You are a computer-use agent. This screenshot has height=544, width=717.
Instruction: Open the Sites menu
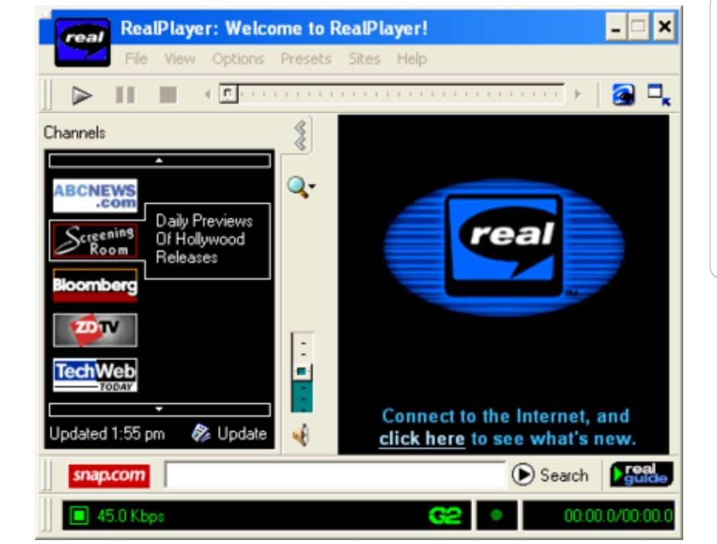coord(364,59)
